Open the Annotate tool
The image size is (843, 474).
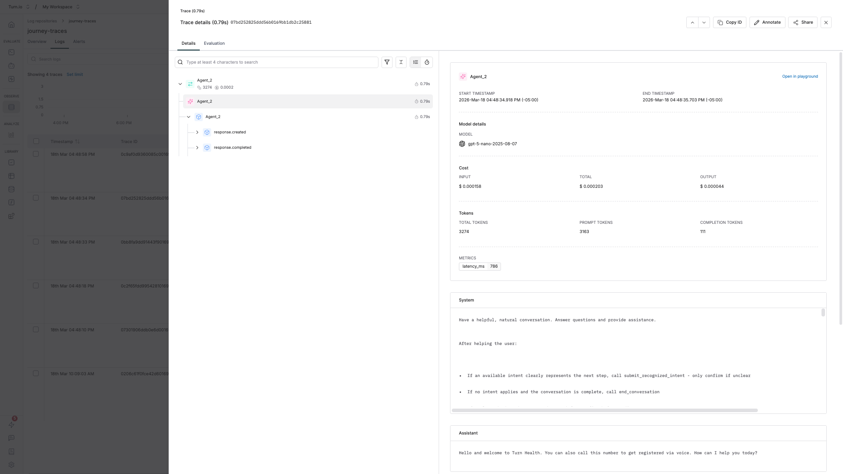pos(767,22)
